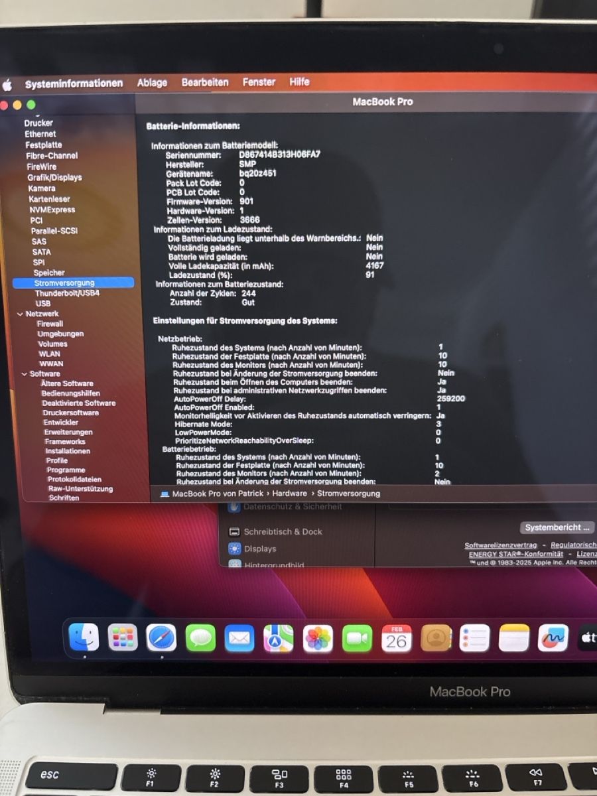This screenshot has height=796, width=597.
Task: Open Maps from the Dock
Action: (x=279, y=638)
